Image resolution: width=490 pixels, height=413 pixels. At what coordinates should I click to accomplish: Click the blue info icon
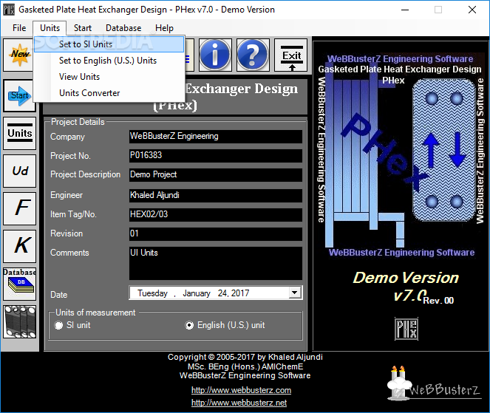pyautogui.click(x=215, y=55)
